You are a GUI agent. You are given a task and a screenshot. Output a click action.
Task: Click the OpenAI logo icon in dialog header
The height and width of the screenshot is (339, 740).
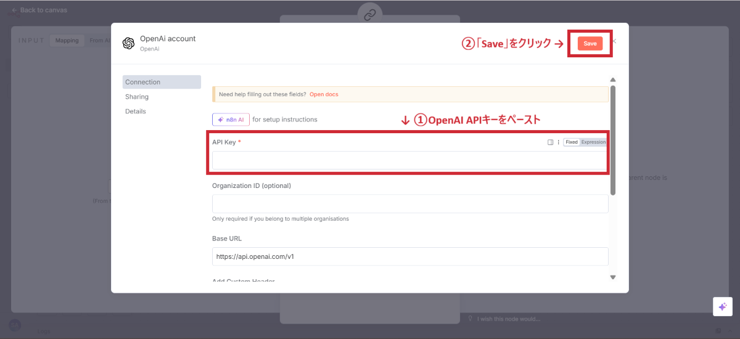(x=128, y=43)
